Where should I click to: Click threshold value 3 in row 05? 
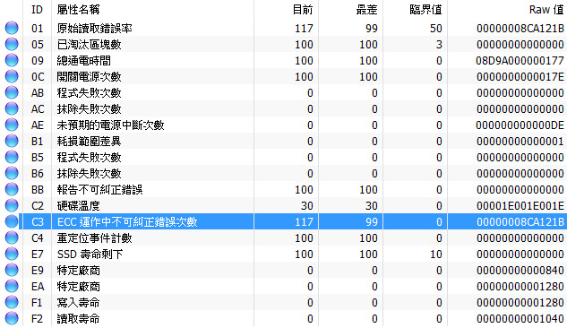(439, 45)
